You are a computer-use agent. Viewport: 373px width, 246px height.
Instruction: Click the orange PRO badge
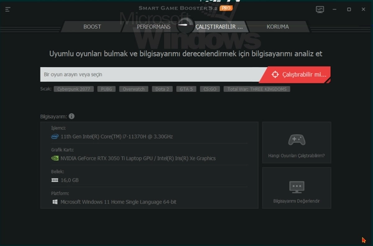226,8
